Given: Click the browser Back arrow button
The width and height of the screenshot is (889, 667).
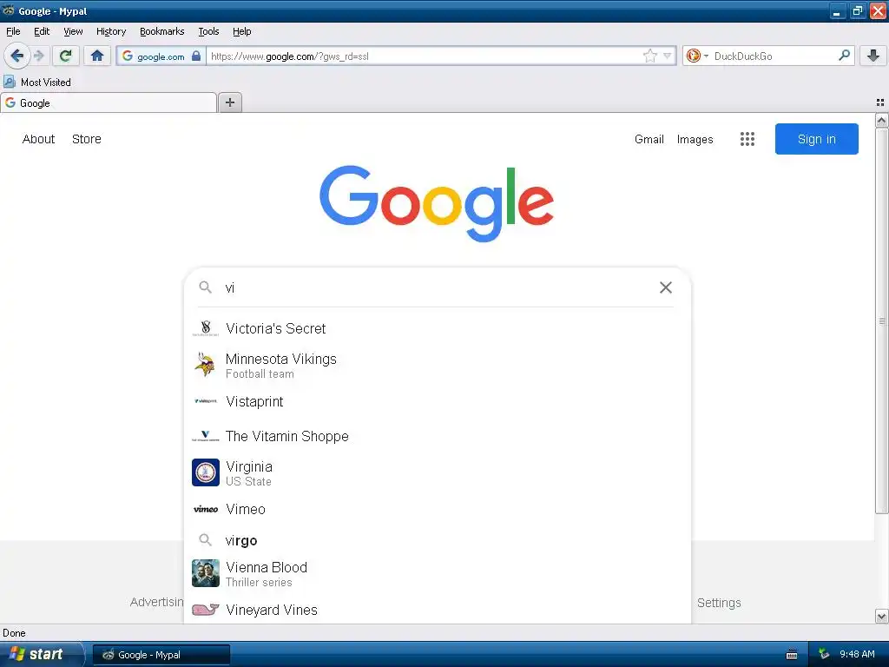Looking at the screenshot, I should [16, 56].
